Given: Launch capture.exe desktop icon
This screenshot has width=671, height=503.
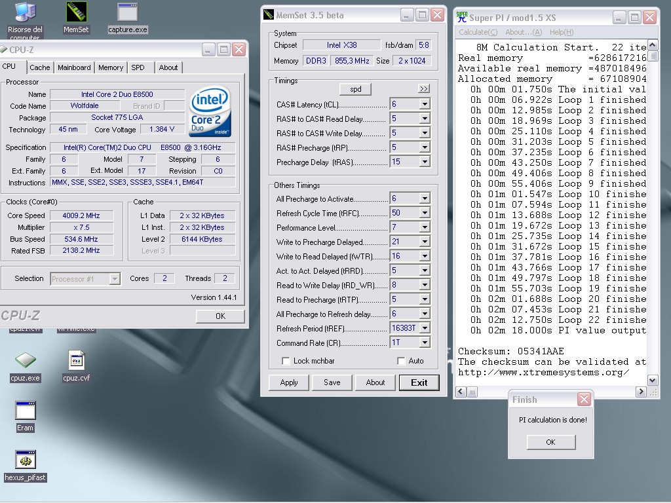Looking at the screenshot, I should (128, 18).
